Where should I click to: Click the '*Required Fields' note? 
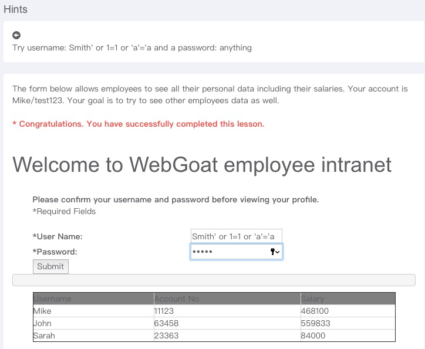(x=64, y=211)
